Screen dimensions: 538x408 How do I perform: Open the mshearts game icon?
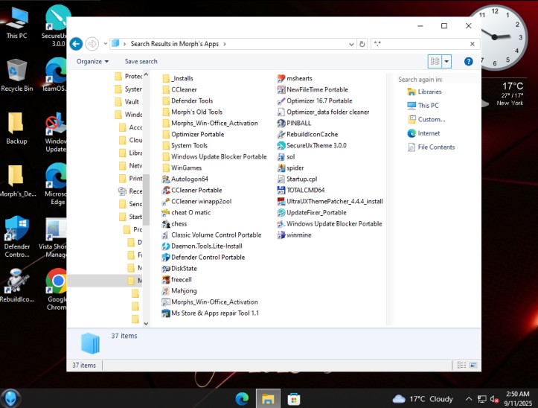coord(281,78)
